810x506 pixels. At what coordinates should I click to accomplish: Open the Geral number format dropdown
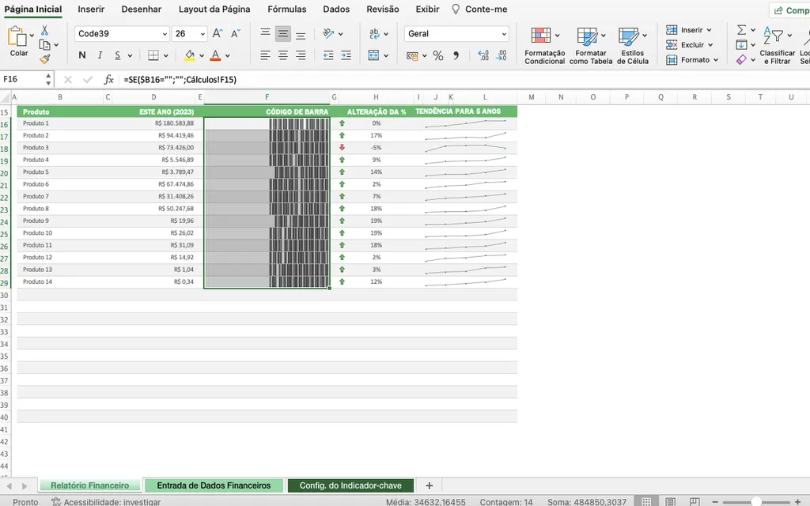tap(504, 34)
